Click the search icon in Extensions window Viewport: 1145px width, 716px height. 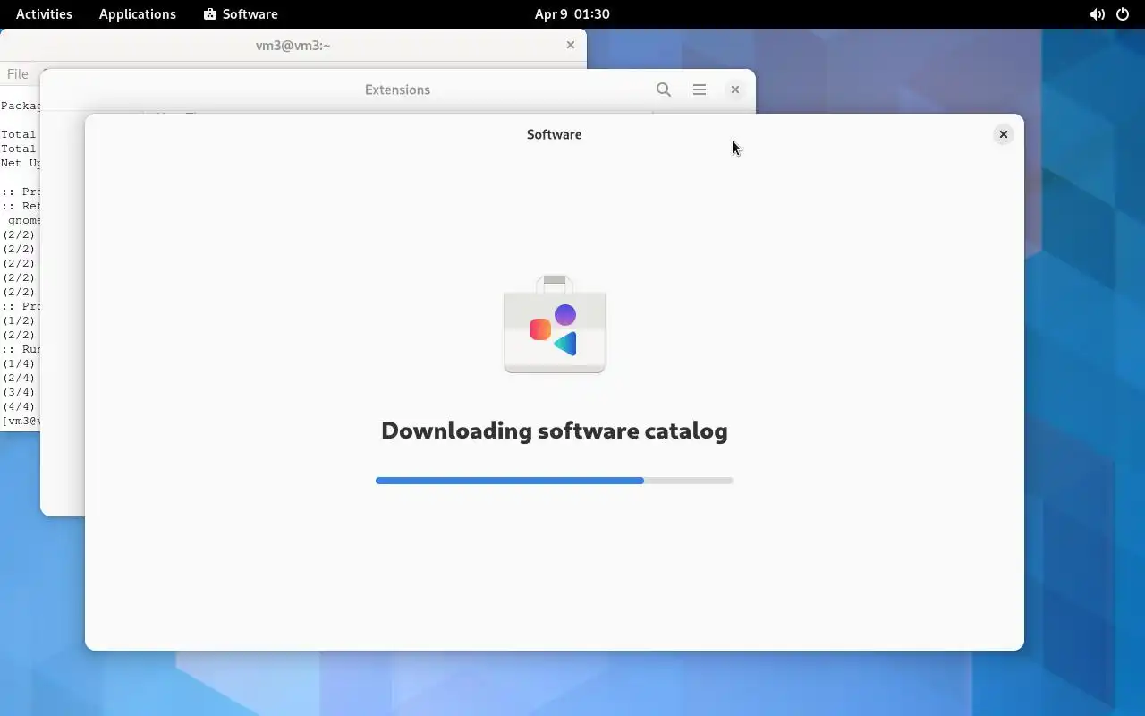click(664, 89)
